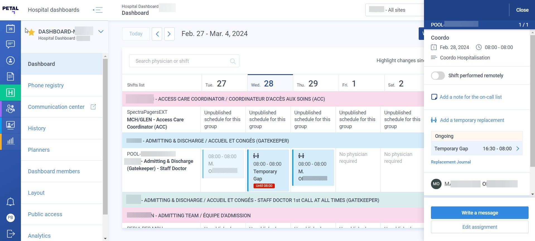Click replacement icon in Wed 28 shift card
535x241 pixels.
[256, 156]
